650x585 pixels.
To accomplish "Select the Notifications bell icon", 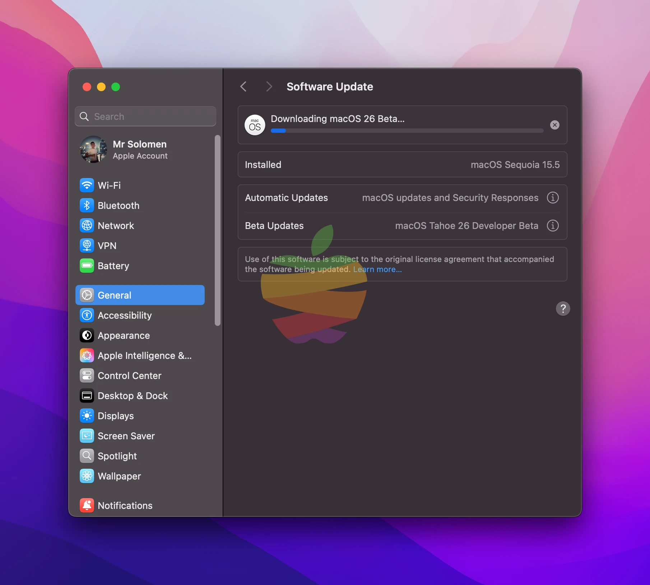I will click(87, 506).
